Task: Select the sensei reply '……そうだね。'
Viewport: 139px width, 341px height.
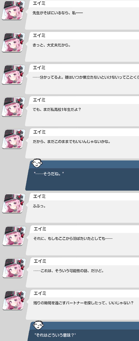Action: (49, 174)
